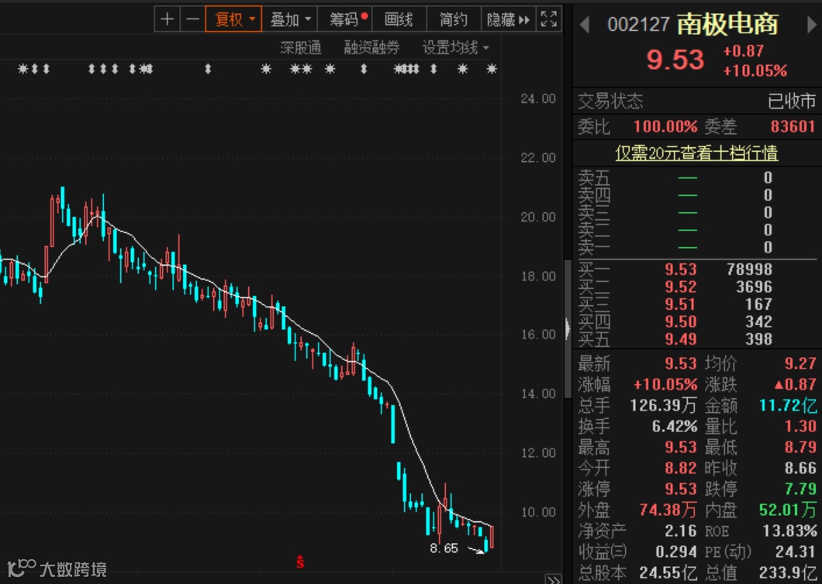
Task: Click panel collapse handle beside chart
Action: (568, 328)
